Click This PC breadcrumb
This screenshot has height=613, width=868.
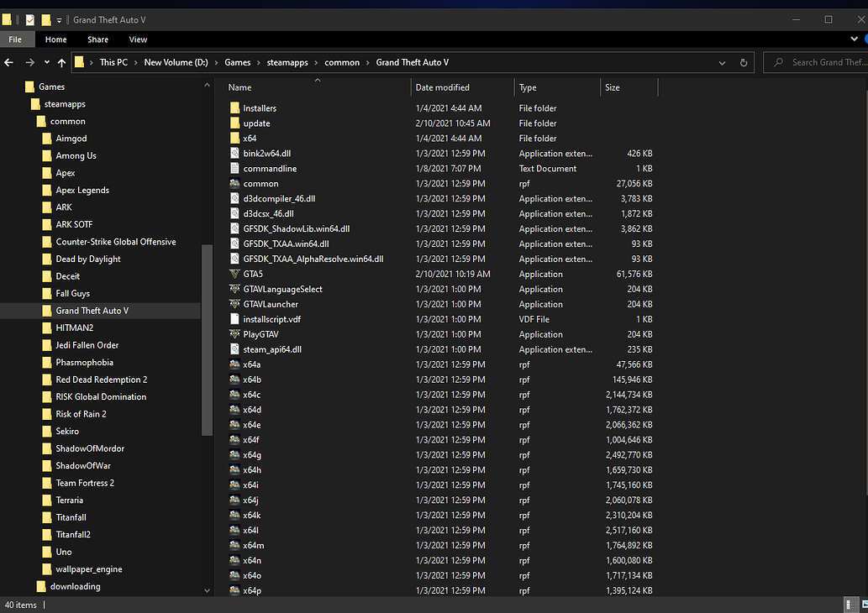pyautogui.click(x=113, y=62)
